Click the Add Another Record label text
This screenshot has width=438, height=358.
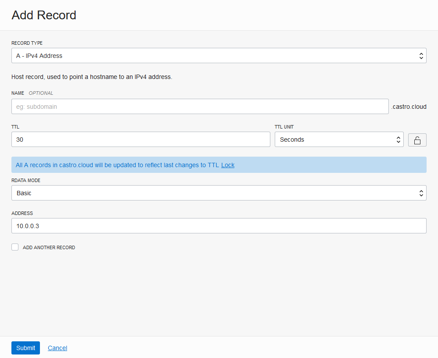pos(49,247)
